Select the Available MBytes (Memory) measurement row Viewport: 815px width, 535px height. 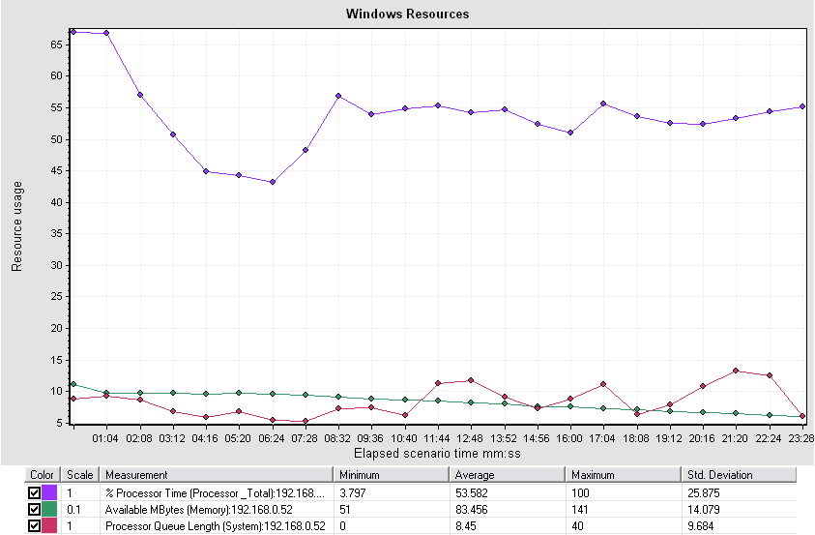(411, 509)
